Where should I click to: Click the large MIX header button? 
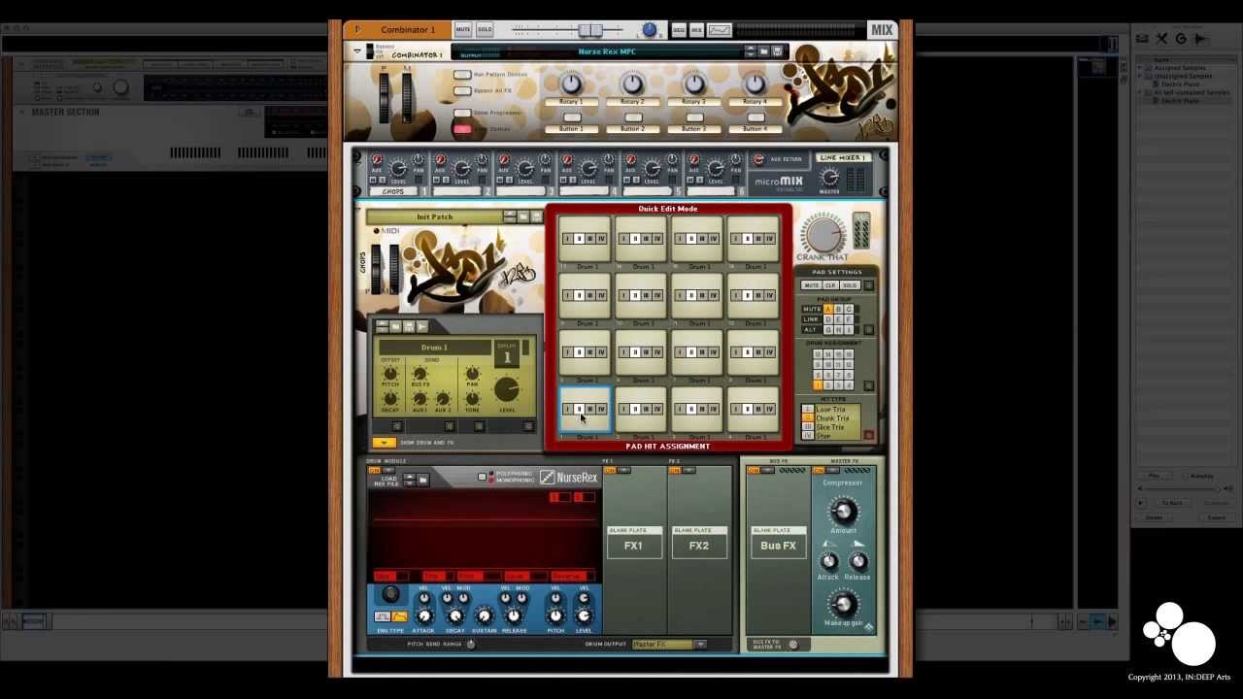point(882,30)
